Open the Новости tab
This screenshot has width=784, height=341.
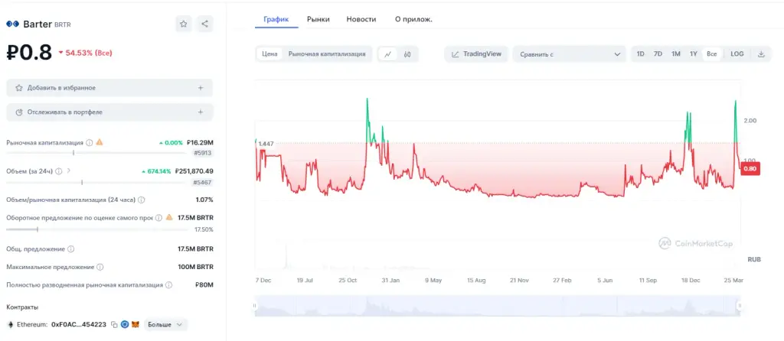(x=361, y=19)
